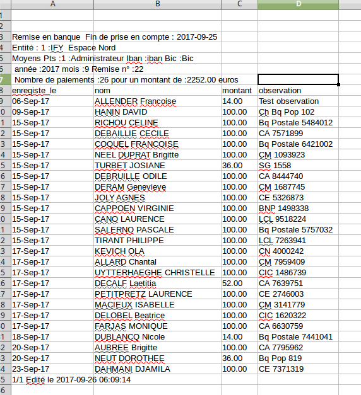361x395 pixels.
Task: Click the 'montant' column title cell
Action: click(240, 91)
